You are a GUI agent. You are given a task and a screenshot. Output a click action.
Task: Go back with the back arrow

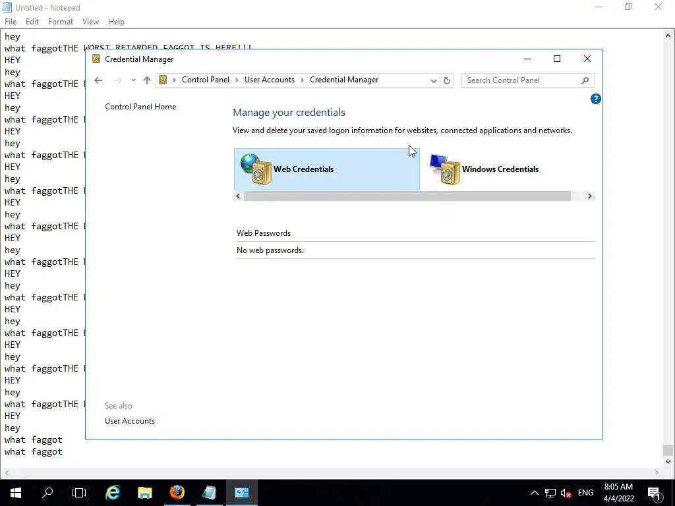coord(98,80)
